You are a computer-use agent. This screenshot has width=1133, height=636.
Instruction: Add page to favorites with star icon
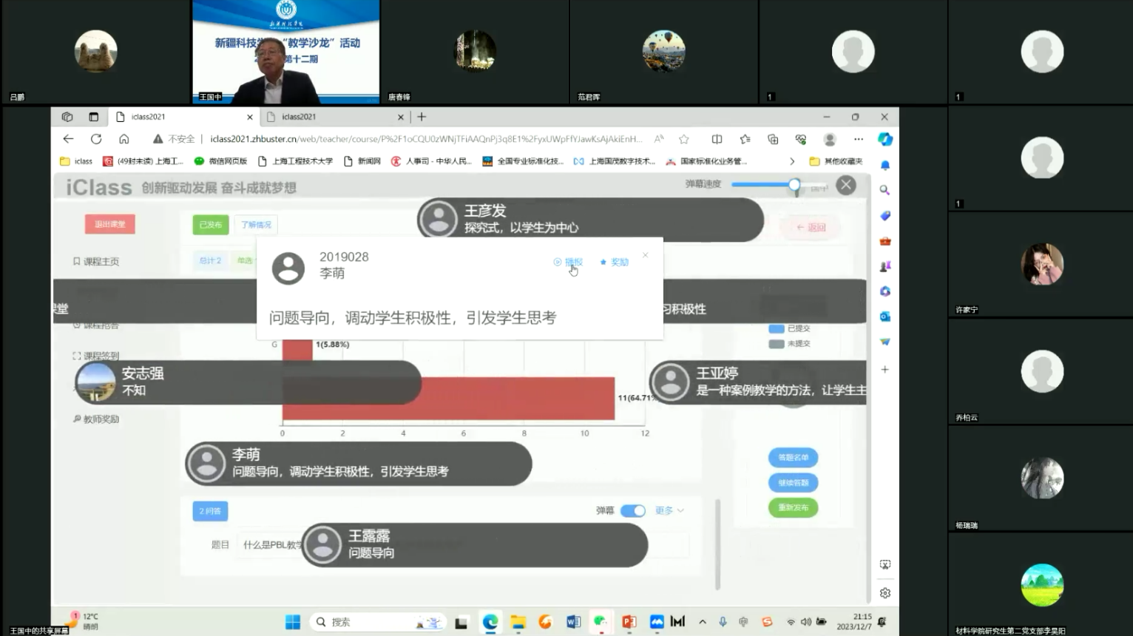pos(684,139)
